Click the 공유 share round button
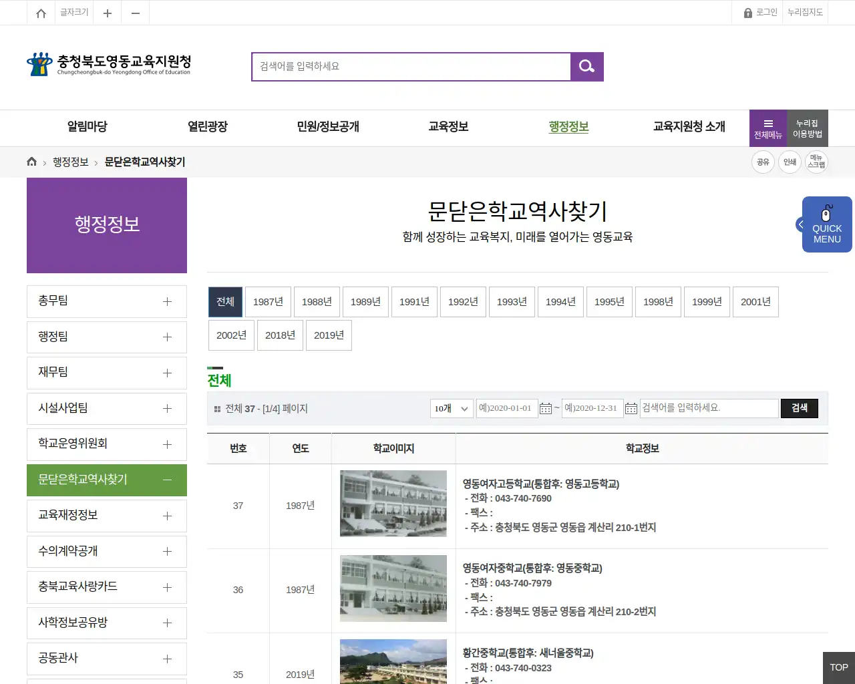Viewport: 855px width, 684px height. pyautogui.click(x=763, y=162)
